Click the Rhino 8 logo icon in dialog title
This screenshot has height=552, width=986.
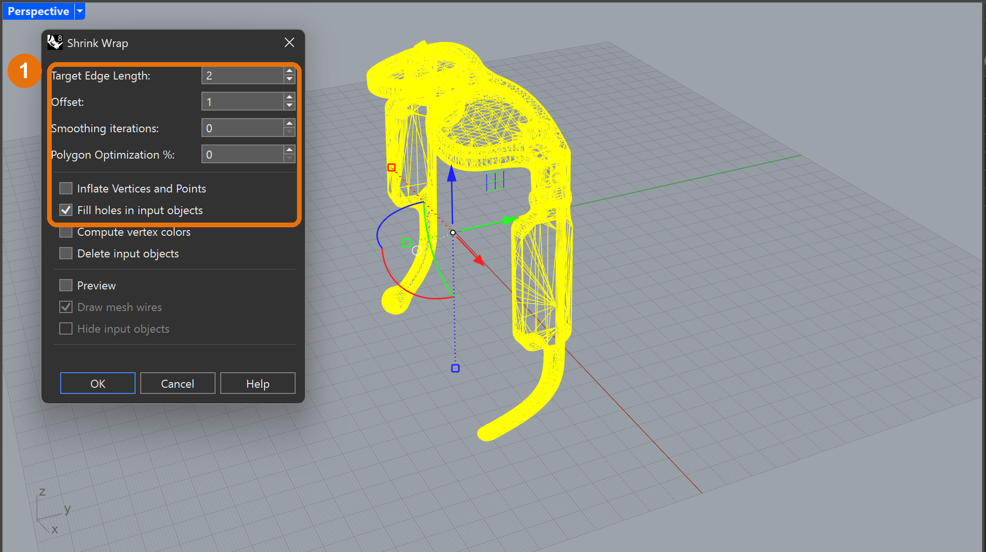(55, 42)
